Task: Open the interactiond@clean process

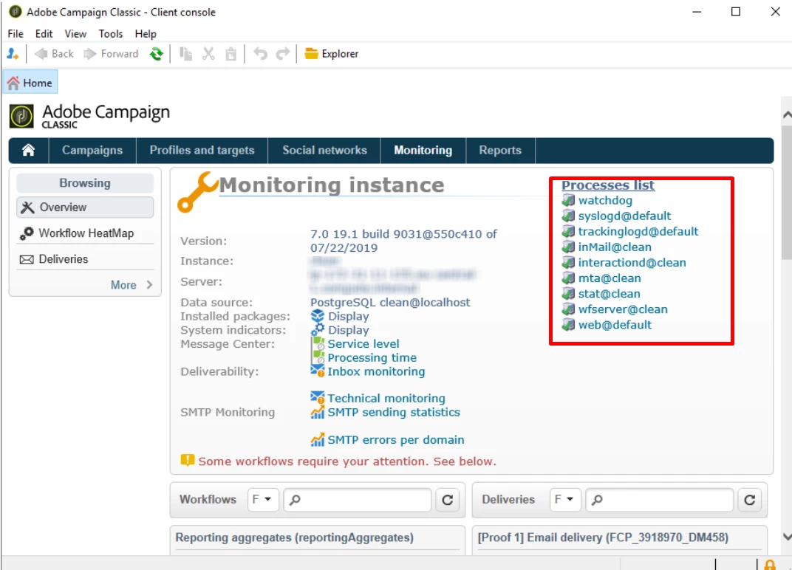Action: click(632, 263)
